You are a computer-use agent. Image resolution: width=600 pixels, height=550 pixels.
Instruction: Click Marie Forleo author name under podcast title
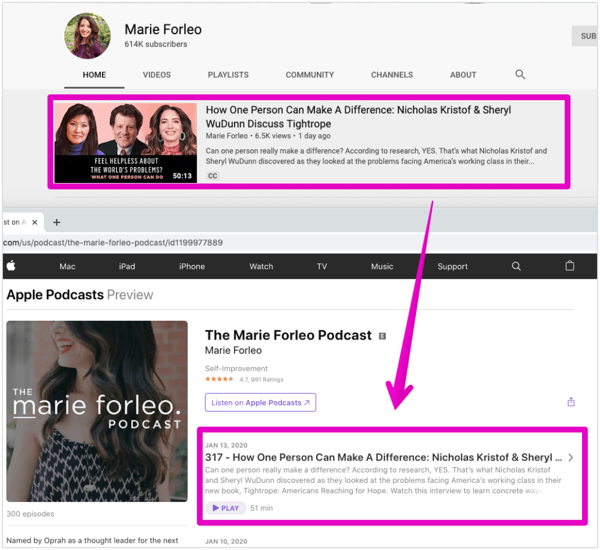(233, 350)
